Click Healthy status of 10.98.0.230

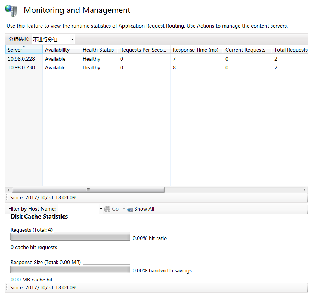(91, 68)
